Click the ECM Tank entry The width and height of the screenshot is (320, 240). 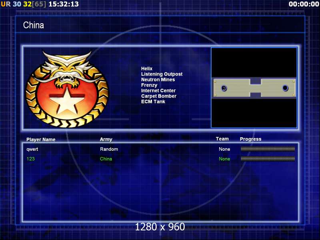pos(153,102)
